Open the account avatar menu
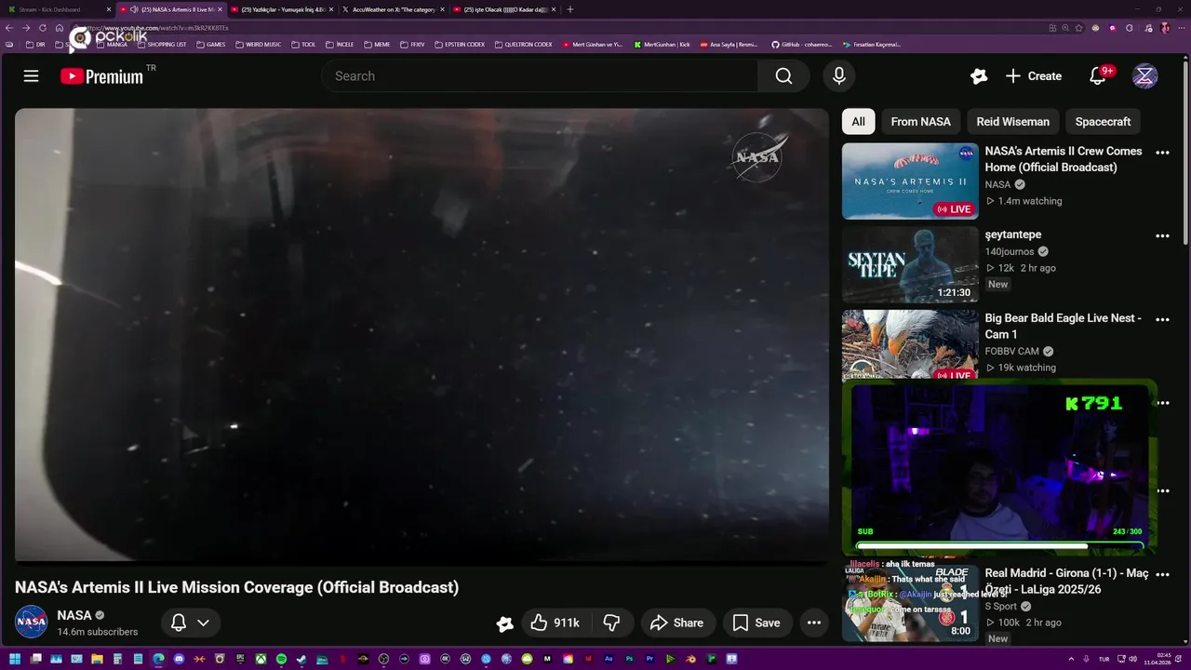The width and height of the screenshot is (1191, 670). coord(1144,76)
